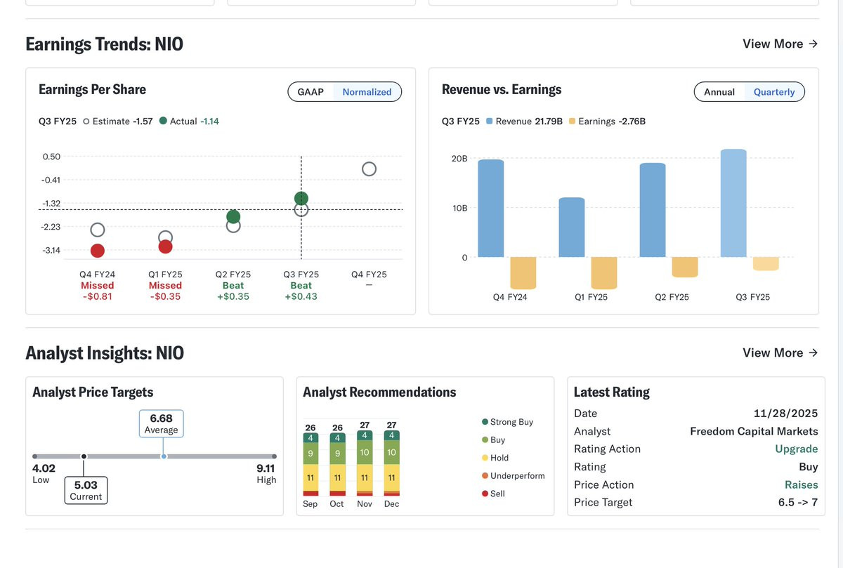Click Q1 FY25 orange earnings bar

604,273
